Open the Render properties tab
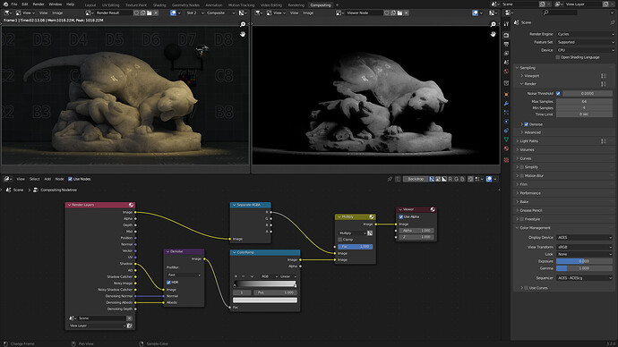 (506, 36)
